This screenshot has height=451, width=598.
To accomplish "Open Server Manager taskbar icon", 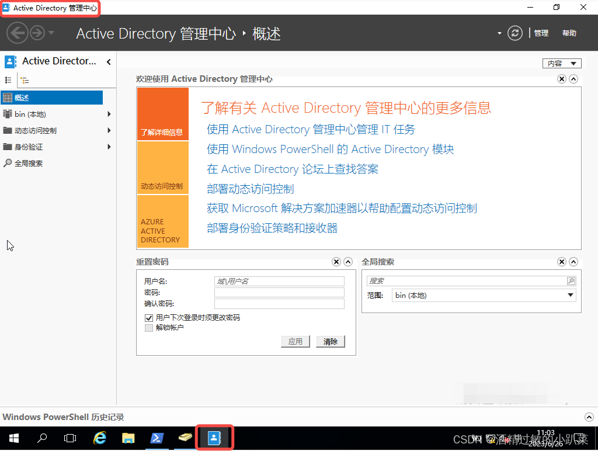I will [x=185, y=437].
